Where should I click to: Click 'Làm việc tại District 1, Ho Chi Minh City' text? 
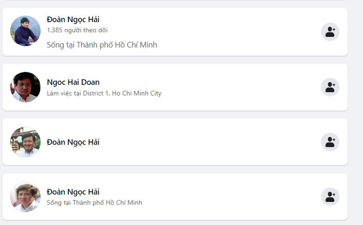[104, 93]
